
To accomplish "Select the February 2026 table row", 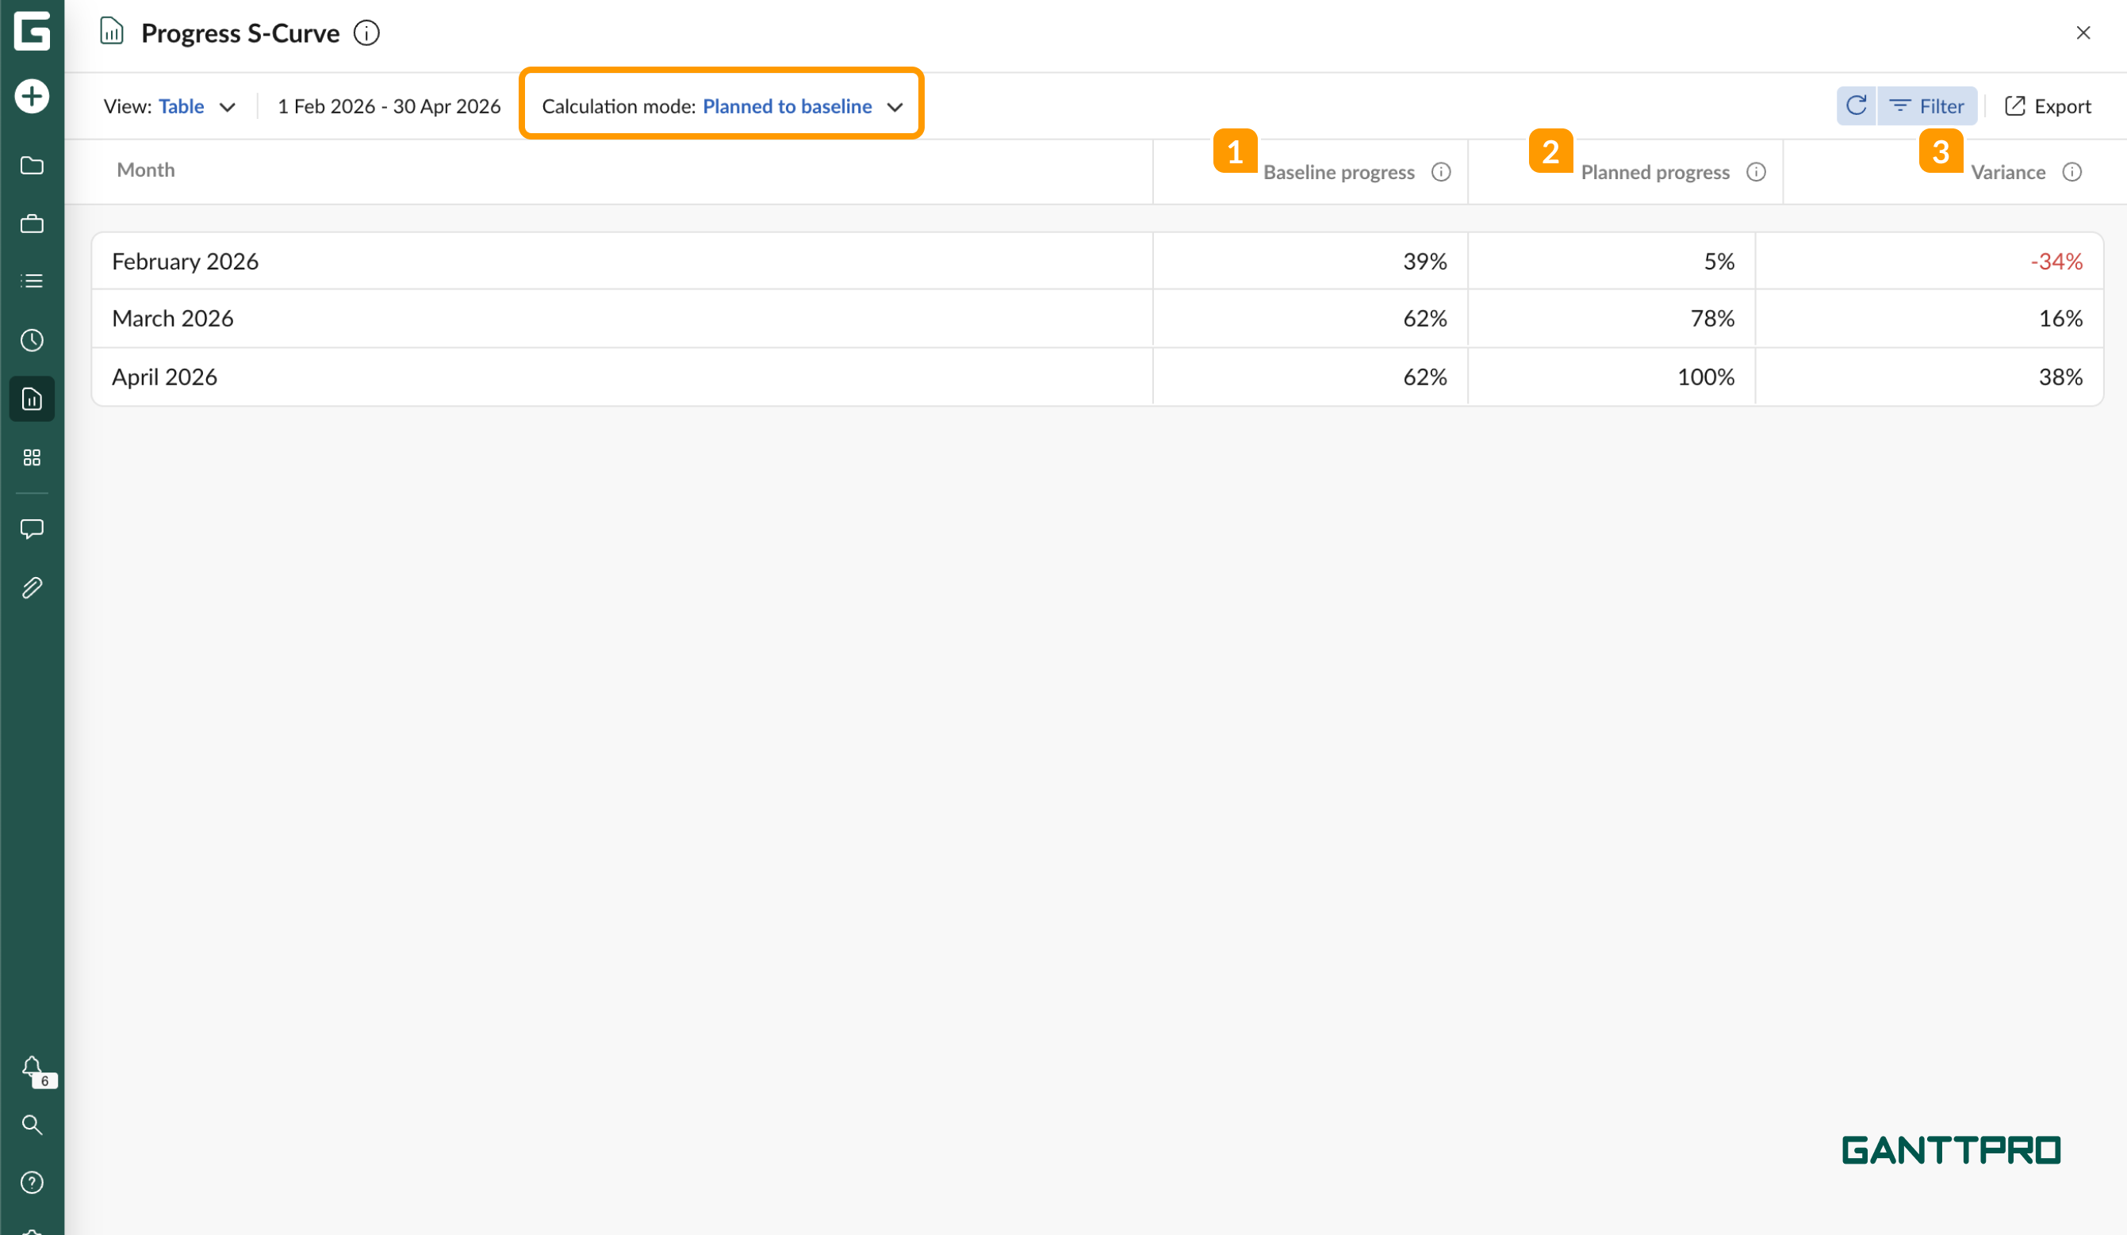I will coord(621,262).
